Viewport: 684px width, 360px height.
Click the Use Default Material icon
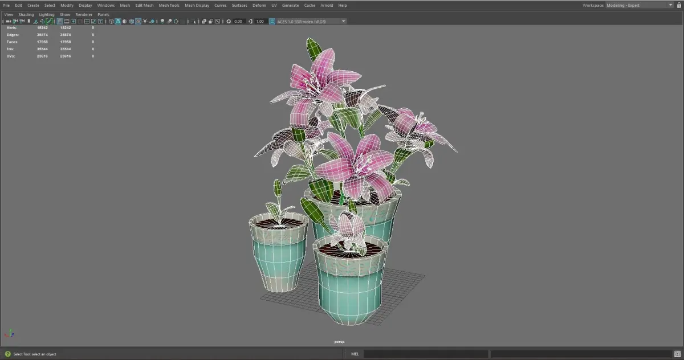coord(124,21)
